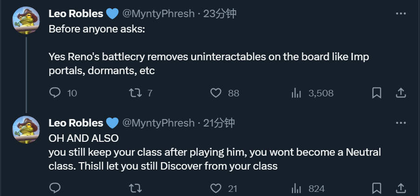Bookmark the tweet about Neutral class
Viewport: 420px width, 196px height.
click(377, 189)
